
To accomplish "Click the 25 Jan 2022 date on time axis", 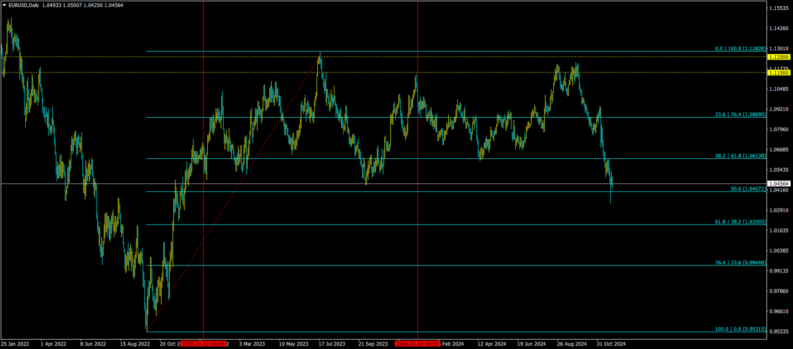I will click(x=15, y=344).
